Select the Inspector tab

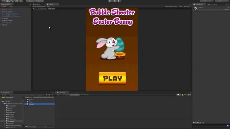coord(199,4)
